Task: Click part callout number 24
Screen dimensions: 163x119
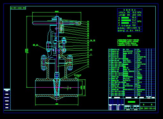Action: pos(88,22)
